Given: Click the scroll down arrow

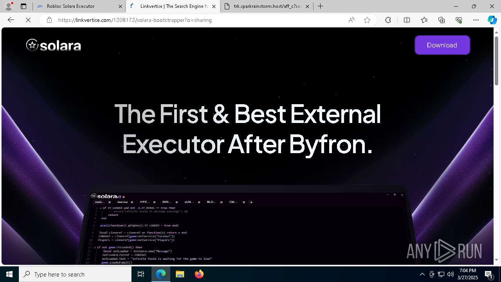Looking at the screenshot, I should [x=496, y=260].
